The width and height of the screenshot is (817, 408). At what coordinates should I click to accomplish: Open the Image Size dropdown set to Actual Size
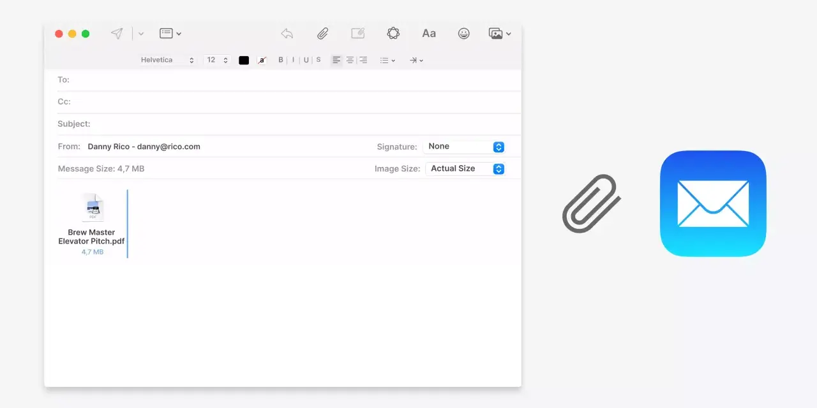[465, 169]
